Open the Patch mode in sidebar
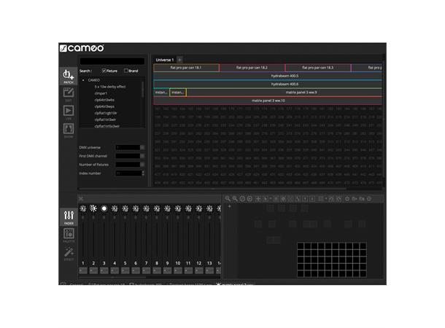The image size is (445, 328). [x=69, y=76]
